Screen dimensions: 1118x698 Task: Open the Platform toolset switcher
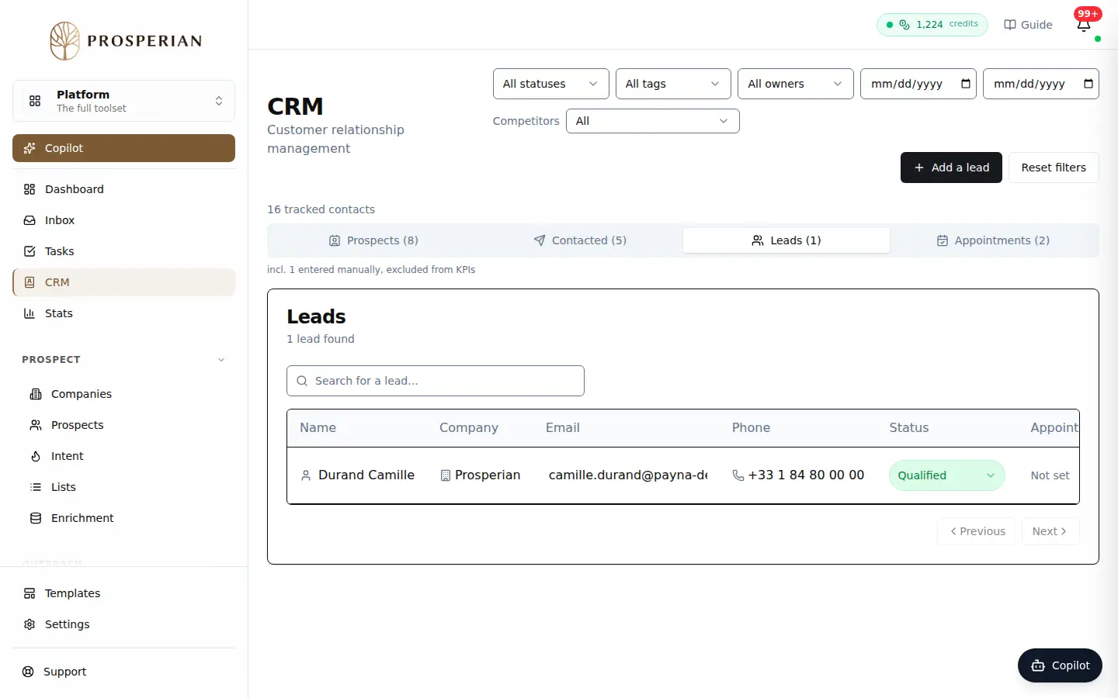(123, 101)
